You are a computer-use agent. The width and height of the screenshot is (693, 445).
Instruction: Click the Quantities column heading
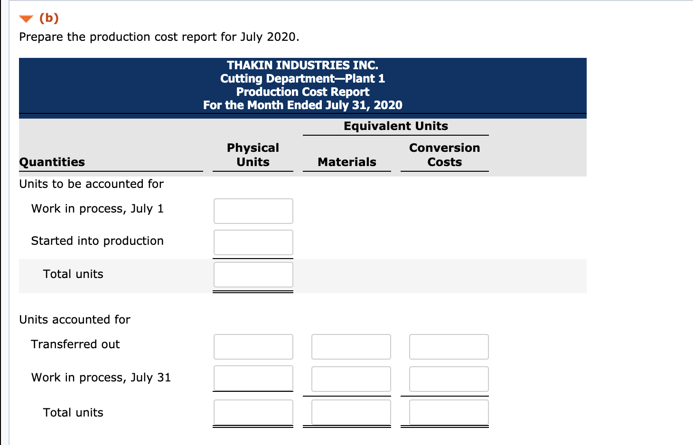tap(52, 162)
